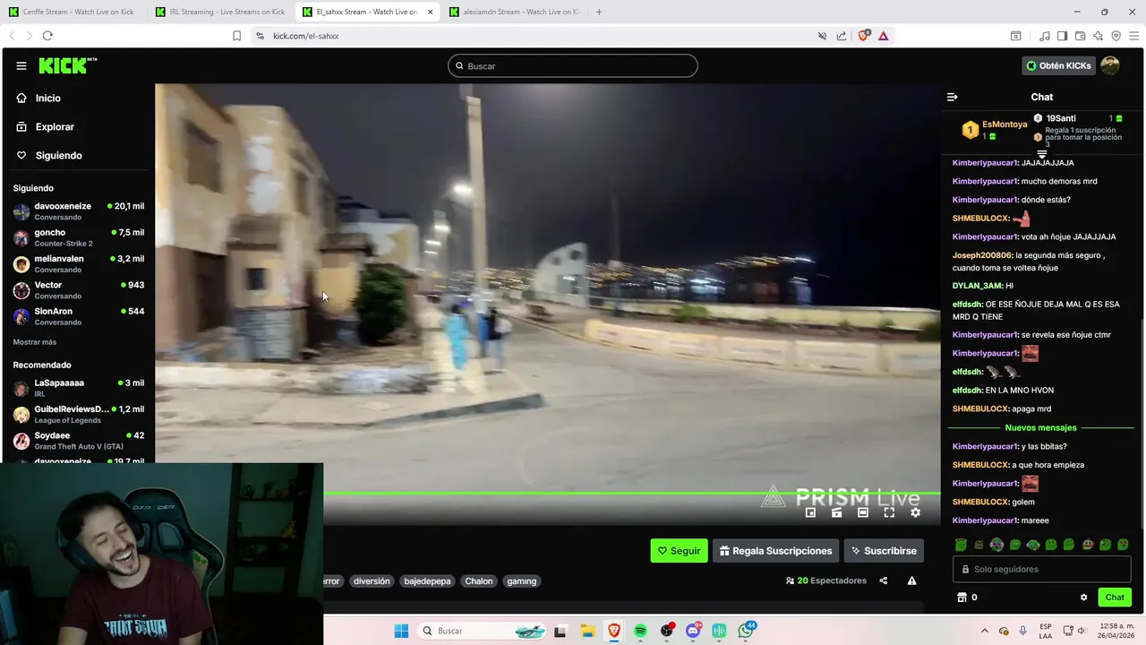1146x645 pixels.
Task: Open File Explorer from taskbar
Action: click(x=587, y=631)
